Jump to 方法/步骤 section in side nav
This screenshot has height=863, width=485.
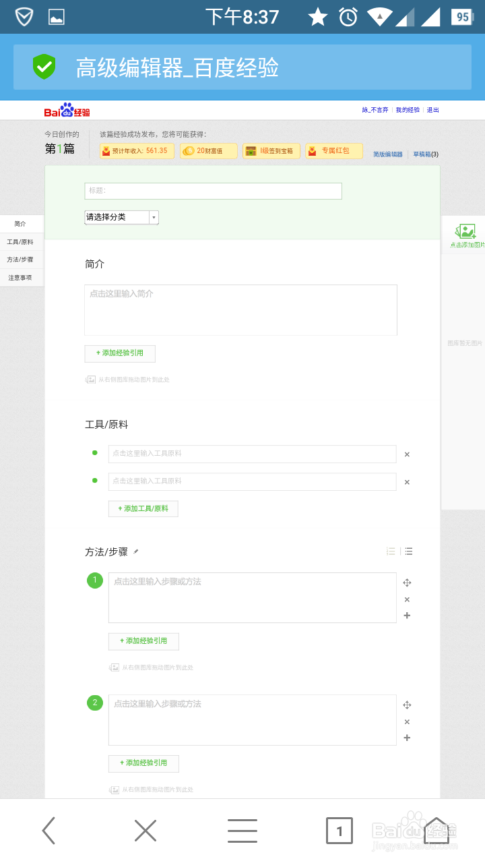pos(21,260)
